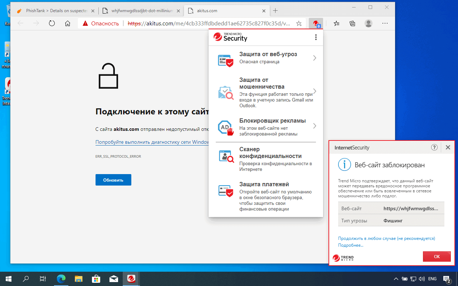Open the Сканер конфиденциальности item
Screen dimensions: 458x286
pyautogui.click(x=266, y=159)
